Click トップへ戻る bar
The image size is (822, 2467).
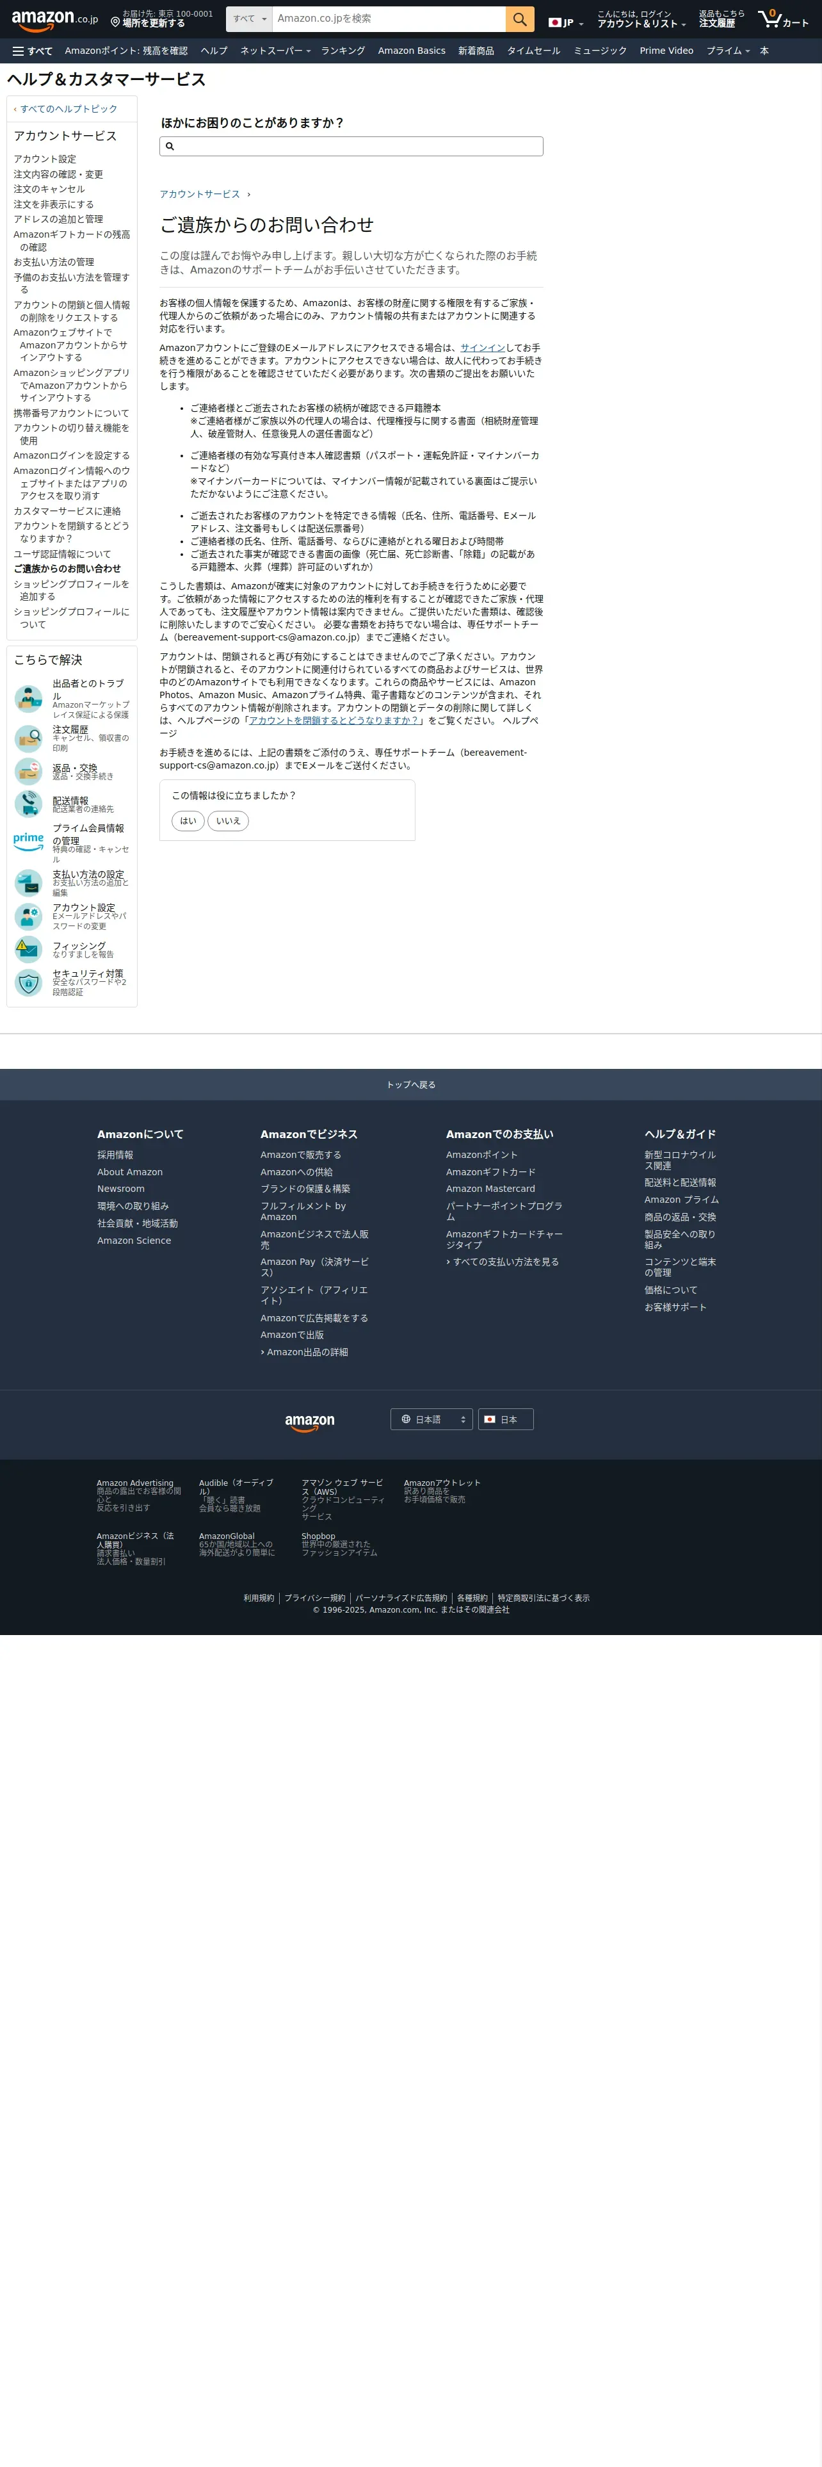coord(410,1084)
